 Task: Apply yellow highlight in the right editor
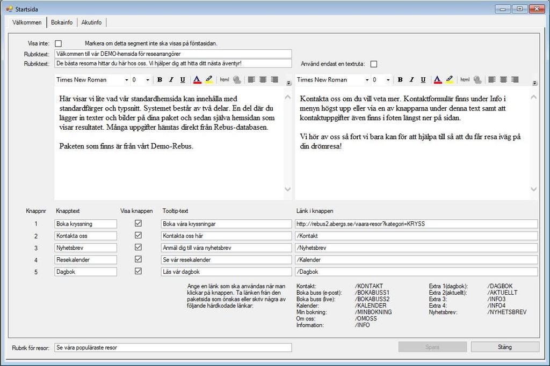[450, 80]
